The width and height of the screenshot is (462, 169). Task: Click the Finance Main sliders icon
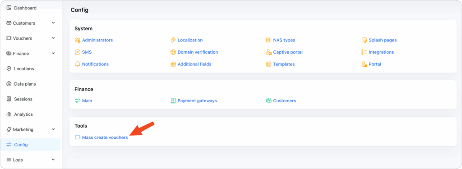(78, 100)
